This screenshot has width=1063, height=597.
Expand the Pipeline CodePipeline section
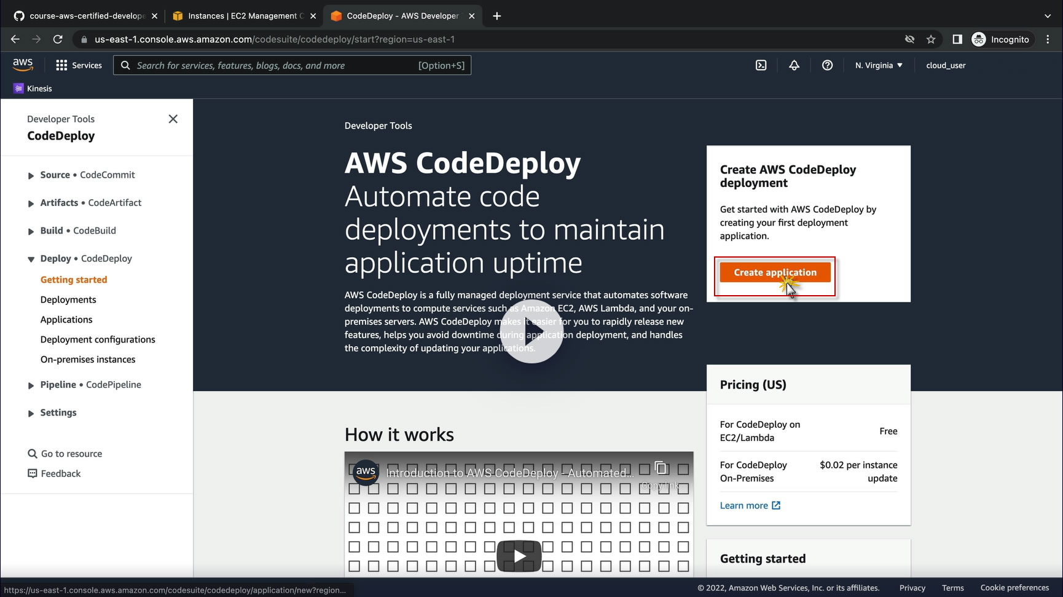[31, 385]
